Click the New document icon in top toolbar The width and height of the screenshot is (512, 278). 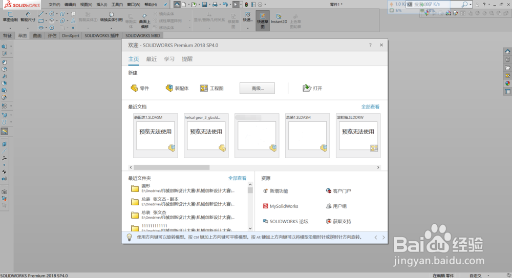pyautogui.click(x=184, y=5)
